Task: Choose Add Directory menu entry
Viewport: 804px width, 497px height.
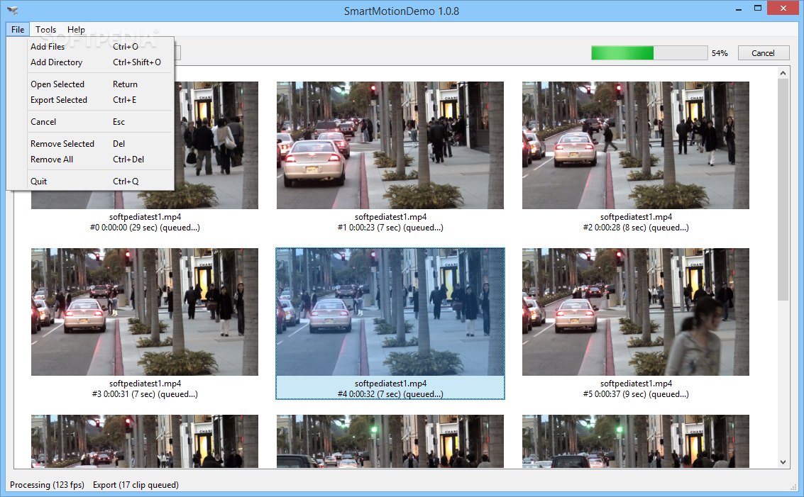Action: (x=90, y=62)
